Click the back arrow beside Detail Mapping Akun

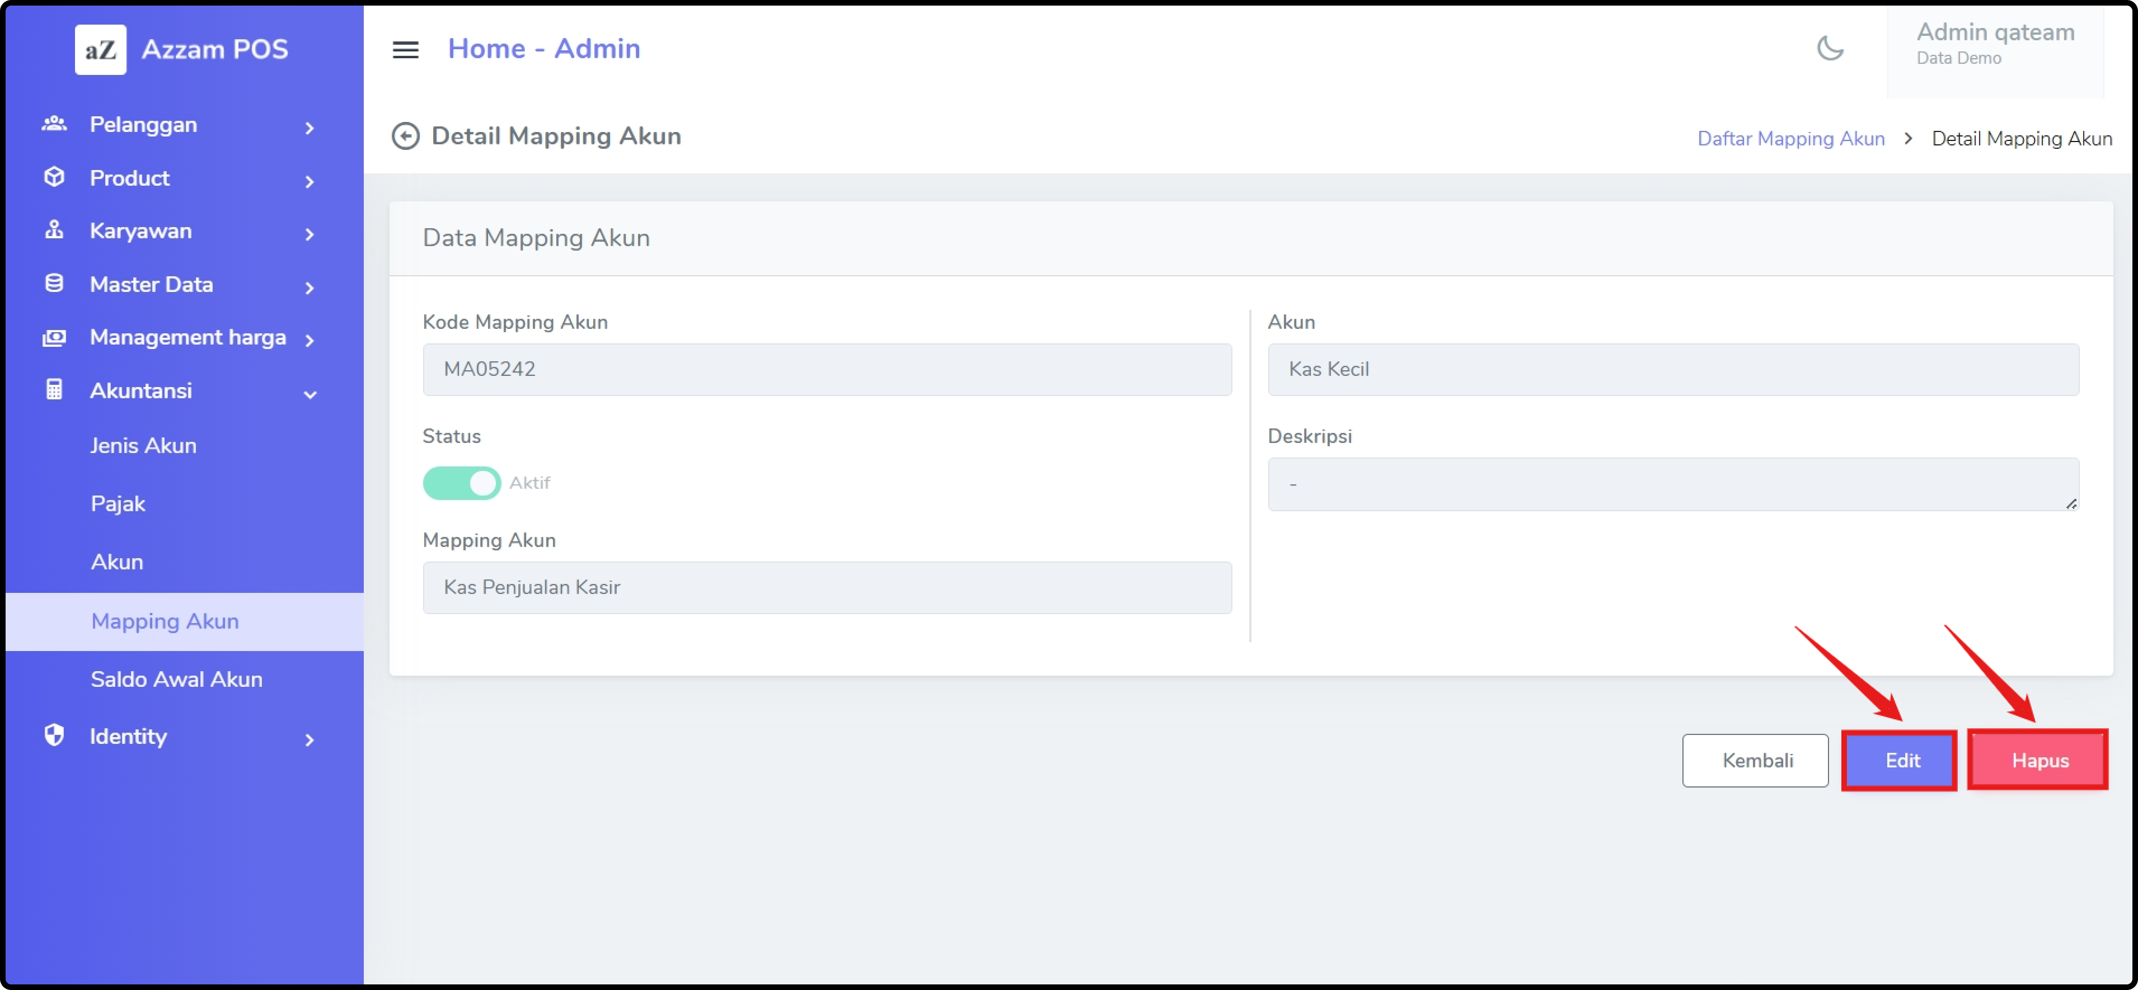pos(405,136)
